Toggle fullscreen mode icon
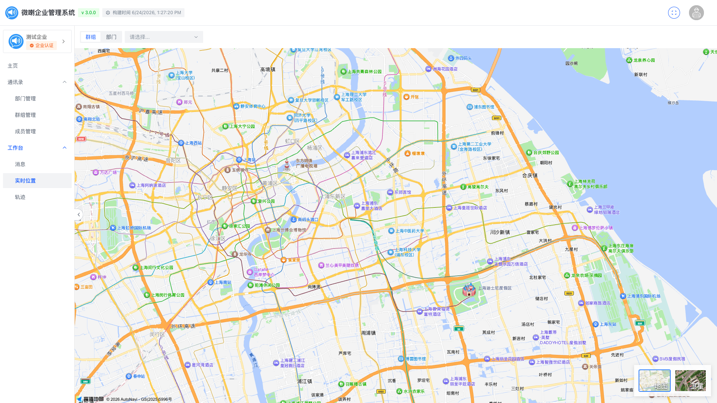 point(674,13)
